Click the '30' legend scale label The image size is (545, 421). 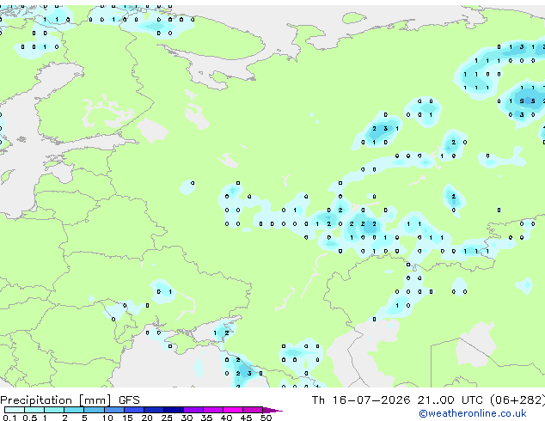pyautogui.click(x=187, y=418)
